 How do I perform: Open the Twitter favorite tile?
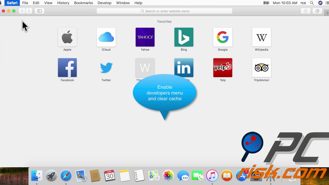tap(106, 68)
